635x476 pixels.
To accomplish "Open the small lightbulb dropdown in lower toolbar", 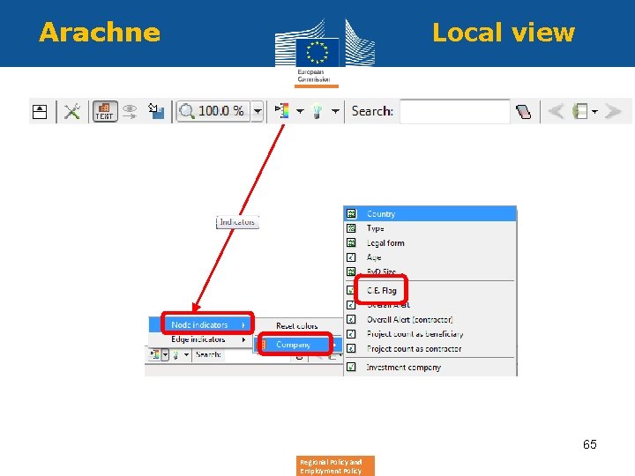I will pyautogui.click(x=186, y=355).
